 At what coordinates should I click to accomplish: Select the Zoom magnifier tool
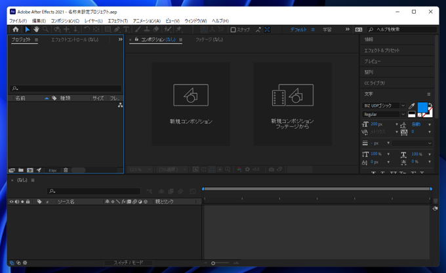pos(45,29)
